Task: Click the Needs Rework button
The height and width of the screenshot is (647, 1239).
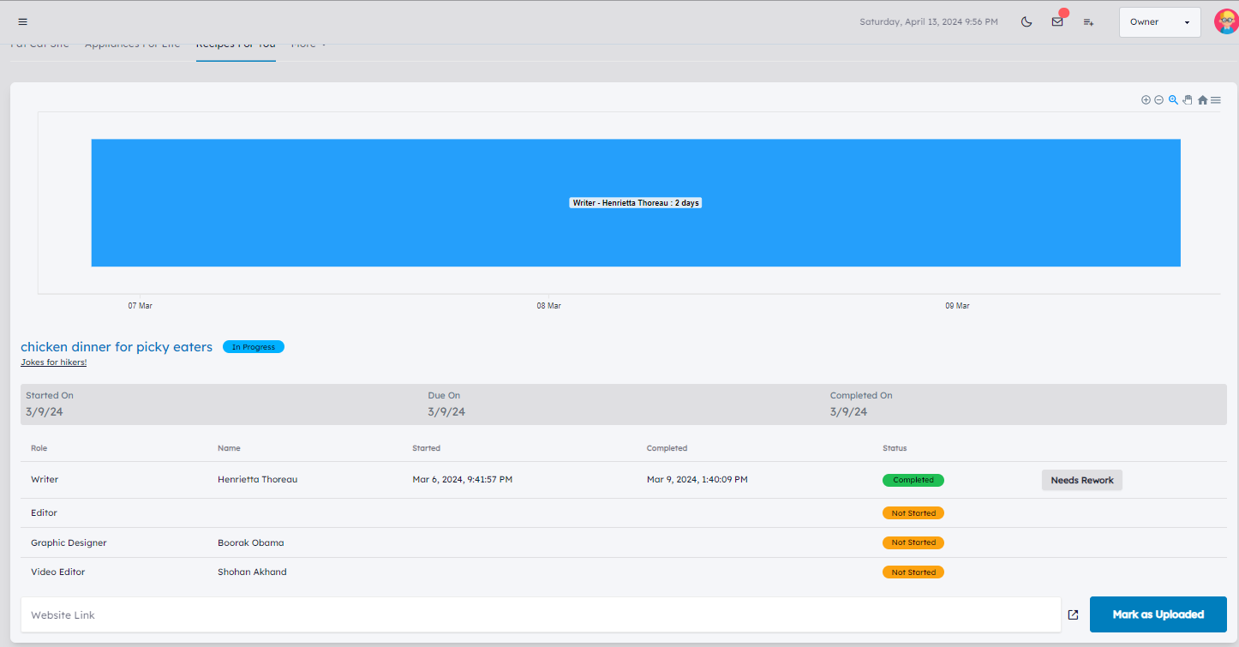Action: tap(1082, 480)
